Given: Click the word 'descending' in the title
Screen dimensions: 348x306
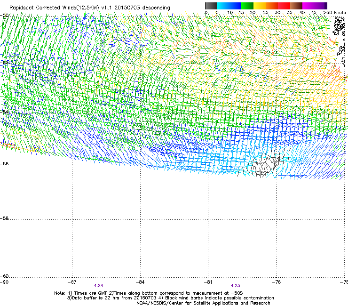Looking at the screenshot, I should point(156,8).
